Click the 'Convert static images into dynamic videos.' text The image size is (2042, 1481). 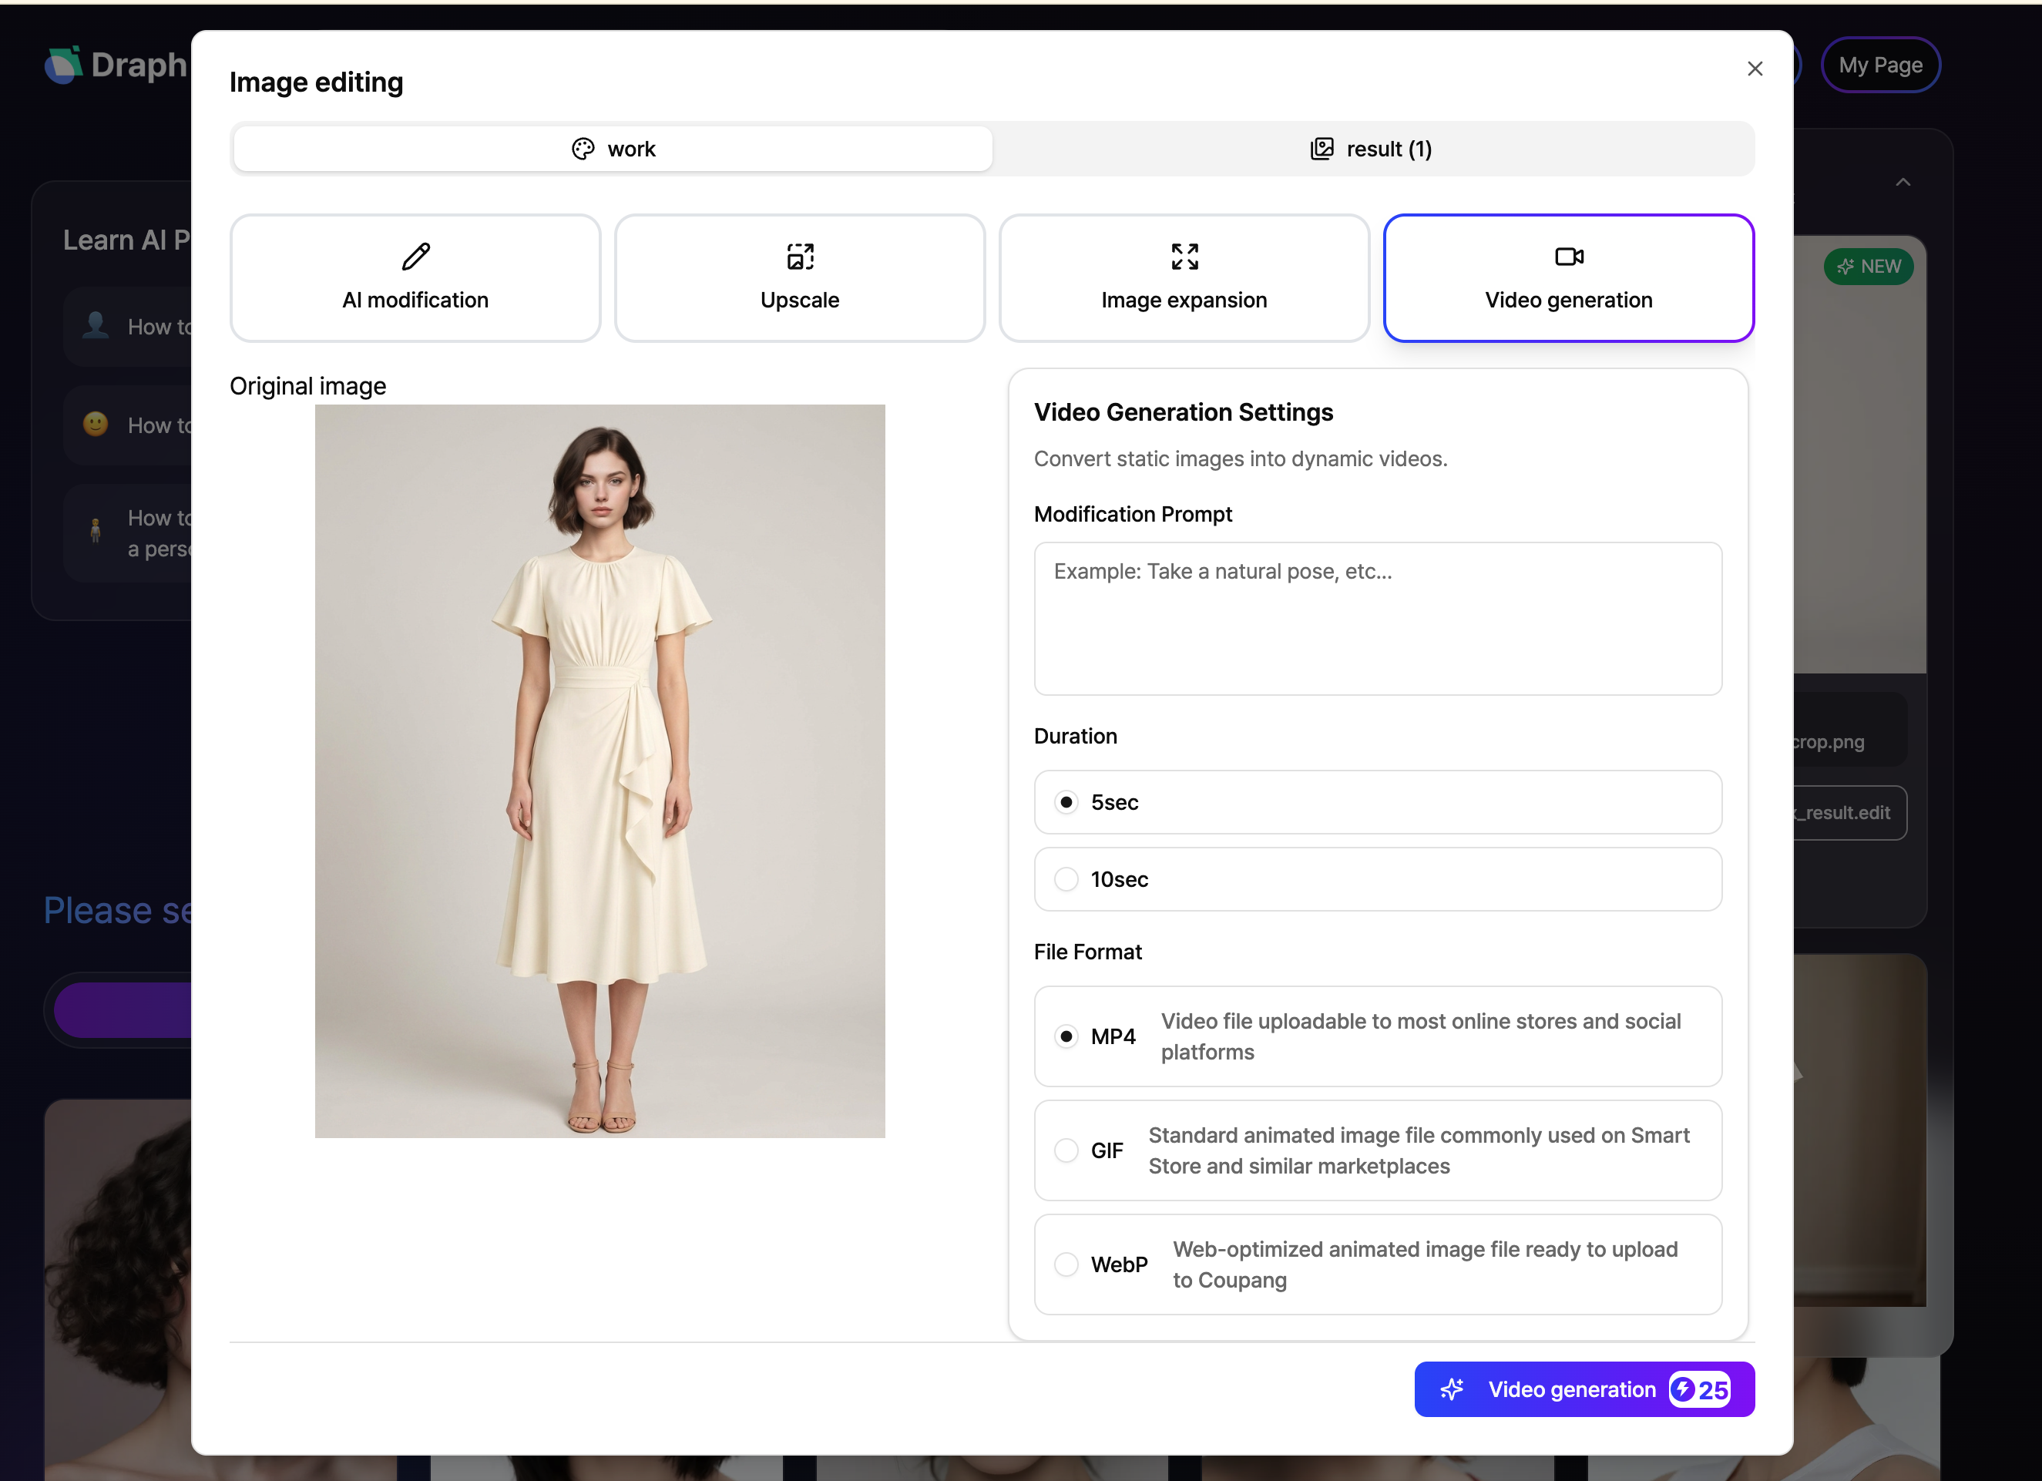click(1240, 459)
